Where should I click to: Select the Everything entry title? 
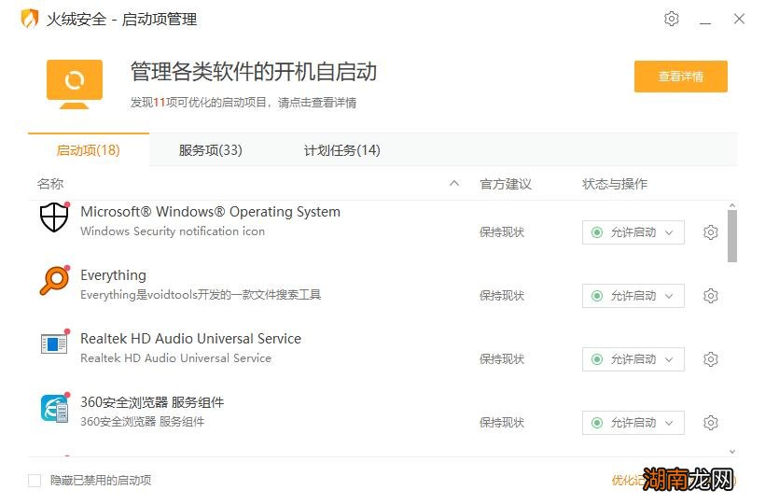click(x=113, y=275)
